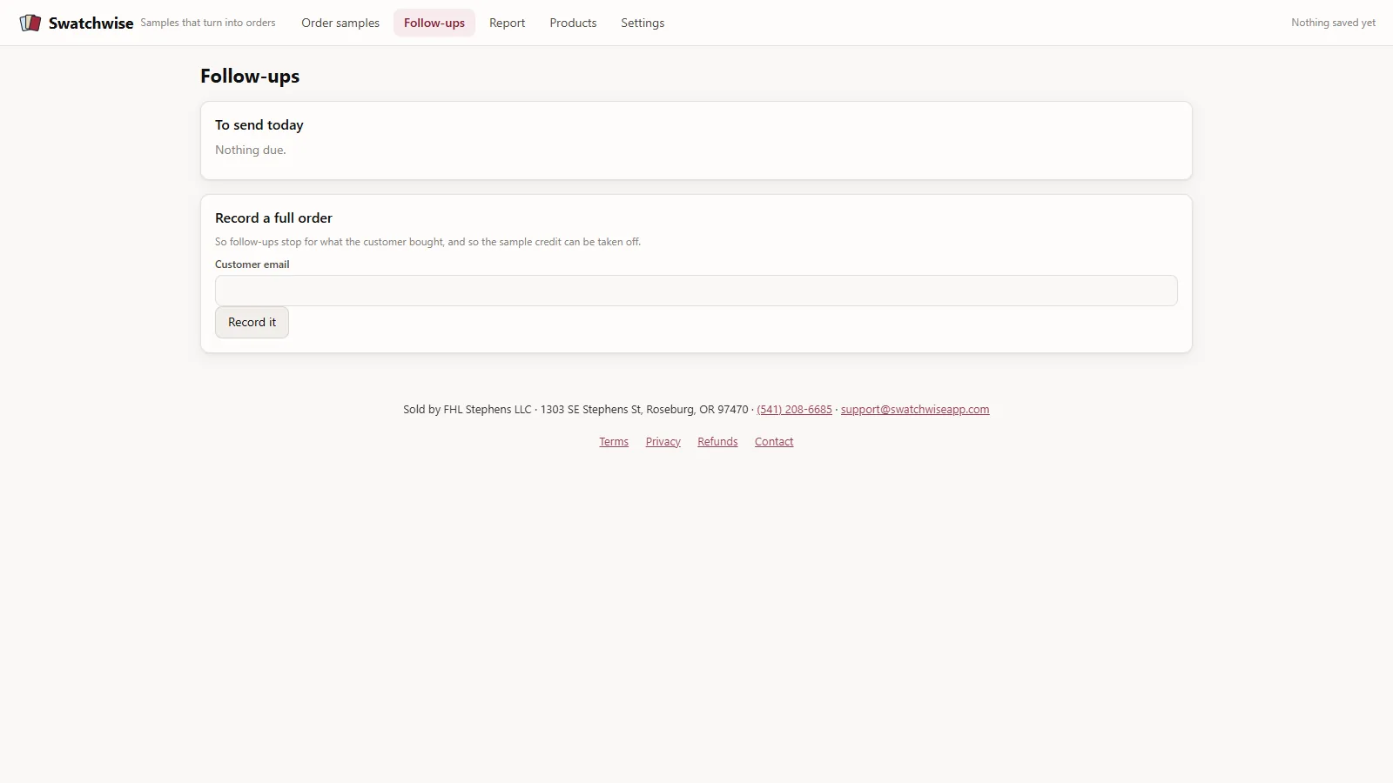
Task: Click the Swatchwise brand name
Action: (x=91, y=23)
